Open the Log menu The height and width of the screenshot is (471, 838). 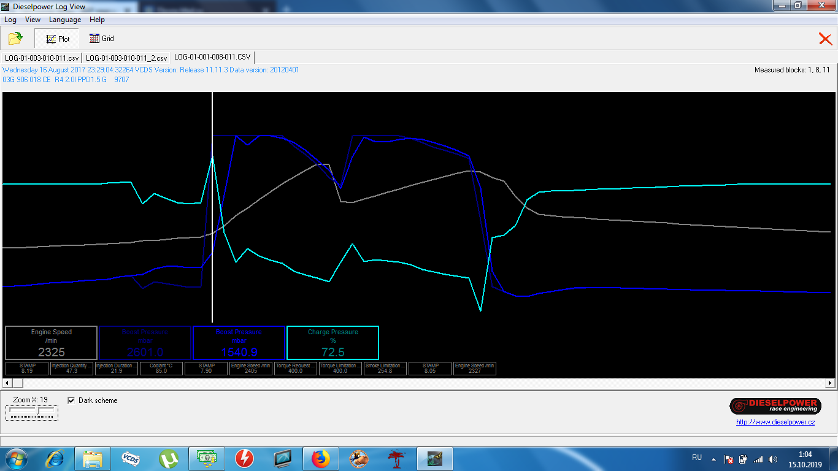(x=10, y=20)
